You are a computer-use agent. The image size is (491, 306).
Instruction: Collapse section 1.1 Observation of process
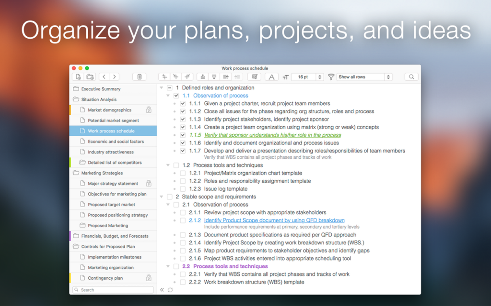(x=167, y=95)
